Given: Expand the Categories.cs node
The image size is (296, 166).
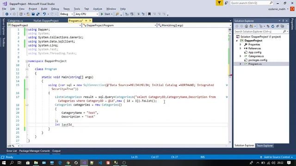Looking at the screenshot, I should pyautogui.click(x=240, y=56).
